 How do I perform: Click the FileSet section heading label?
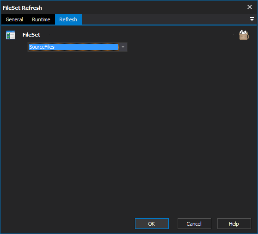click(x=31, y=35)
